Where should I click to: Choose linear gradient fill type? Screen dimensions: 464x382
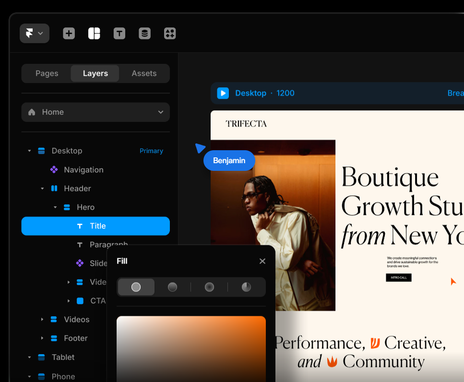pos(173,287)
